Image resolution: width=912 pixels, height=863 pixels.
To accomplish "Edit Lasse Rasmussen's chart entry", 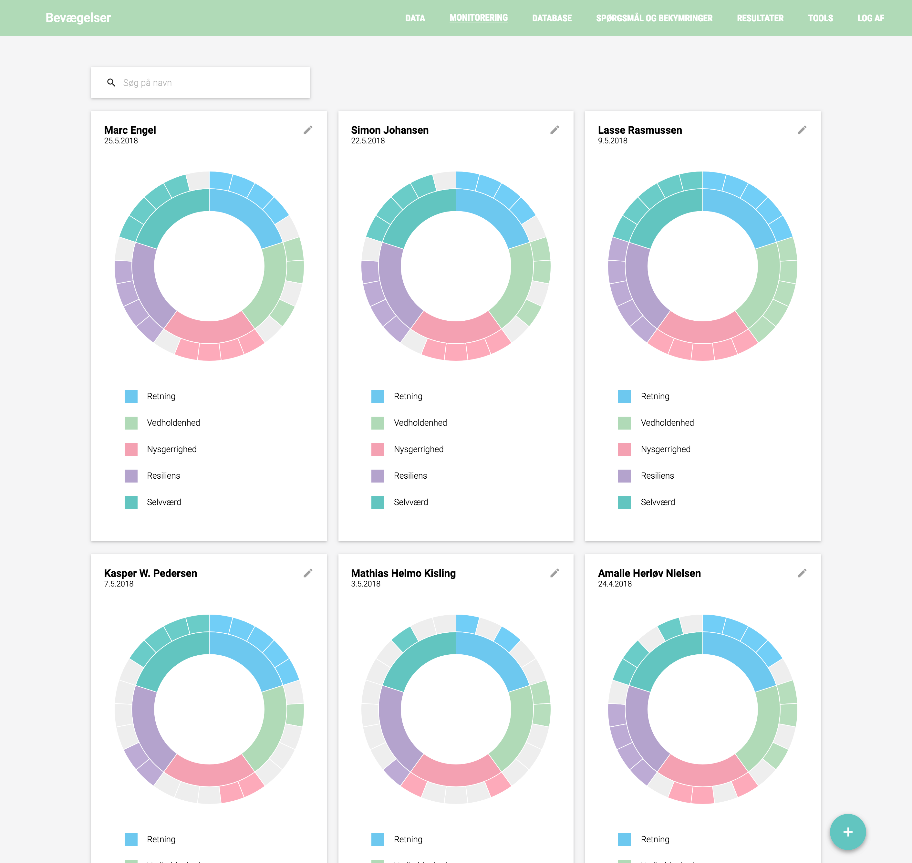I will (802, 131).
